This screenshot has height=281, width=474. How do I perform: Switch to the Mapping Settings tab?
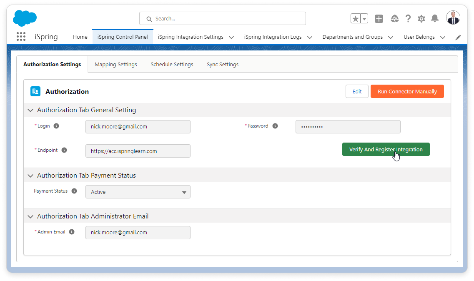point(116,65)
